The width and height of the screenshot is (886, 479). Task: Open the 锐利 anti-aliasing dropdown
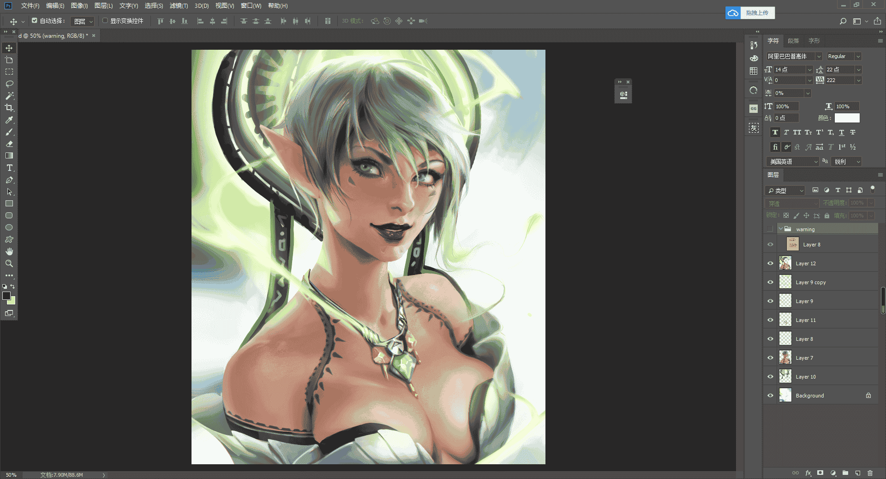pos(846,162)
